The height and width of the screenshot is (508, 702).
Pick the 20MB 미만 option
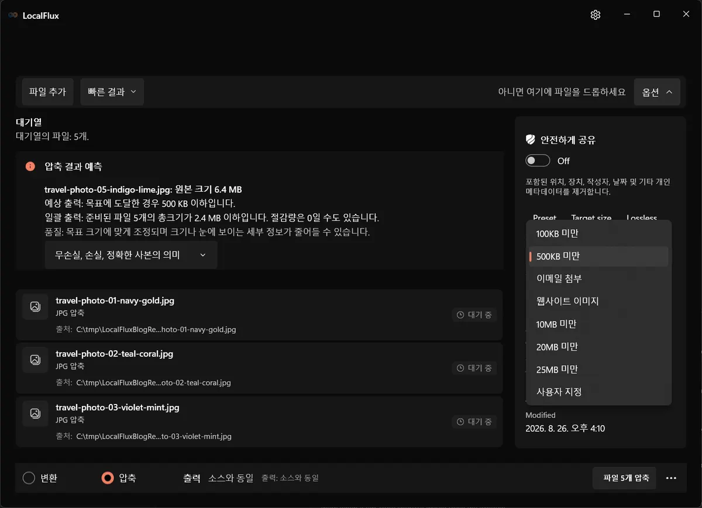point(598,347)
